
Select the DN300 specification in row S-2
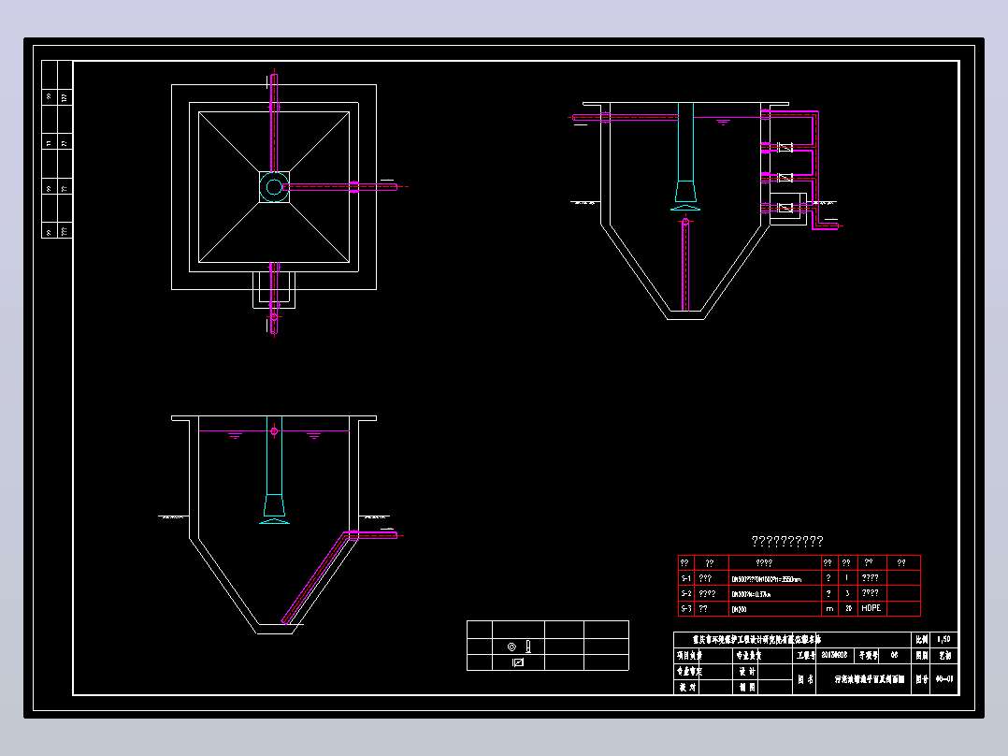click(x=751, y=594)
